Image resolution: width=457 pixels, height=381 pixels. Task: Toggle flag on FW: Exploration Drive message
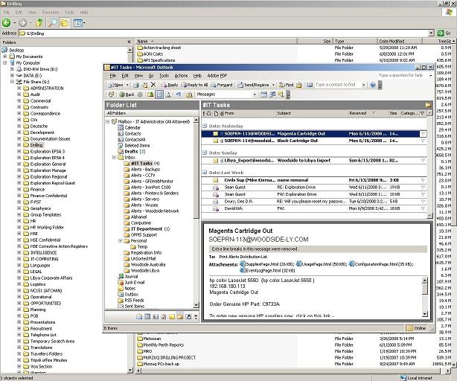pyautogui.click(x=423, y=194)
